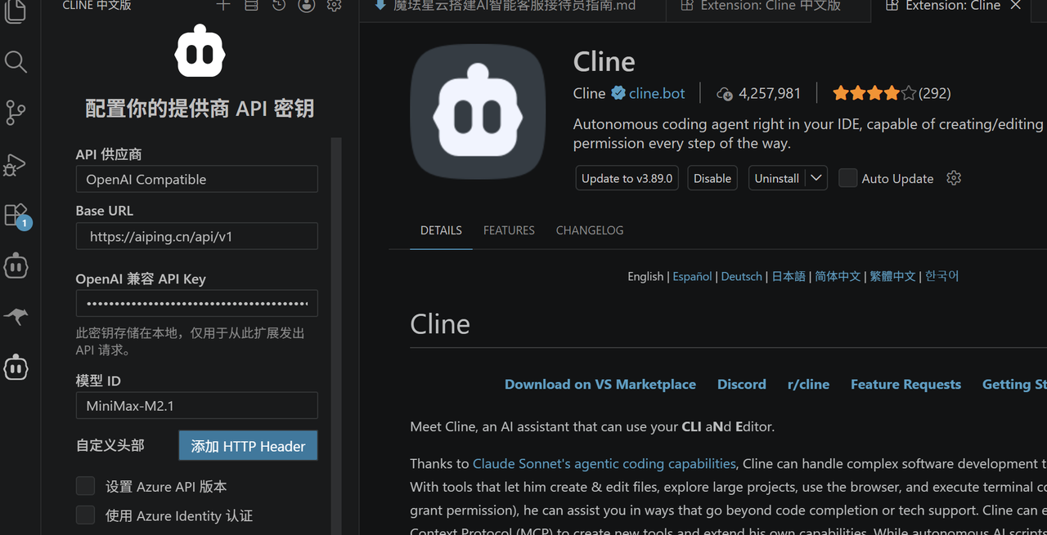
Task: Open Claude Sonnet's agentic coding capabilities link
Action: (604, 463)
